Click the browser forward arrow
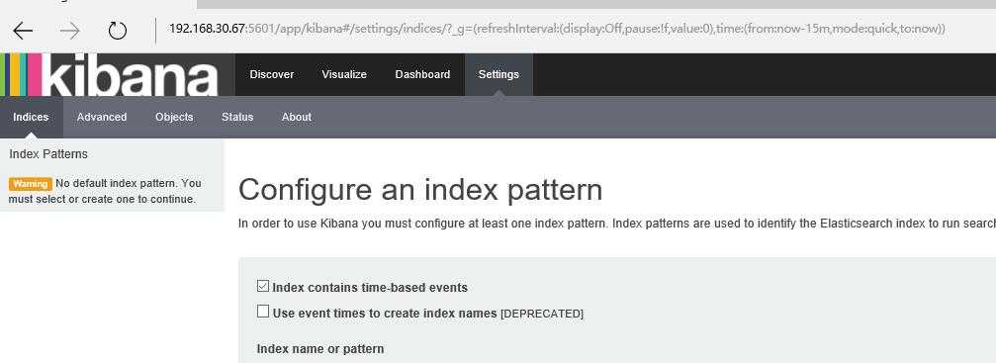Viewport: 996px width, 363px height. coord(70,30)
